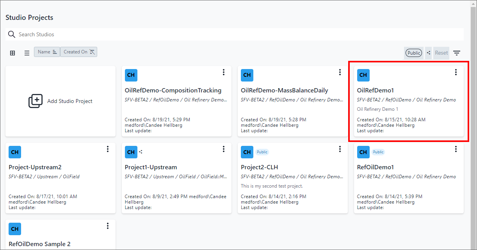Open options menu for OilRefDemo1

[456, 72]
